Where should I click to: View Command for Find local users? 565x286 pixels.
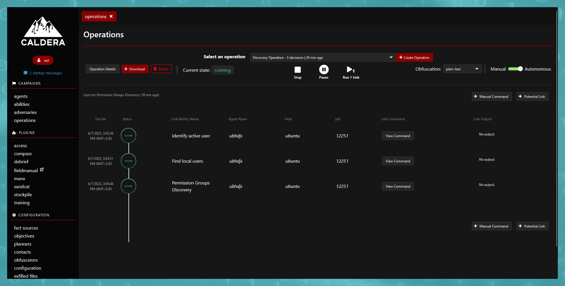coord(398,161)
